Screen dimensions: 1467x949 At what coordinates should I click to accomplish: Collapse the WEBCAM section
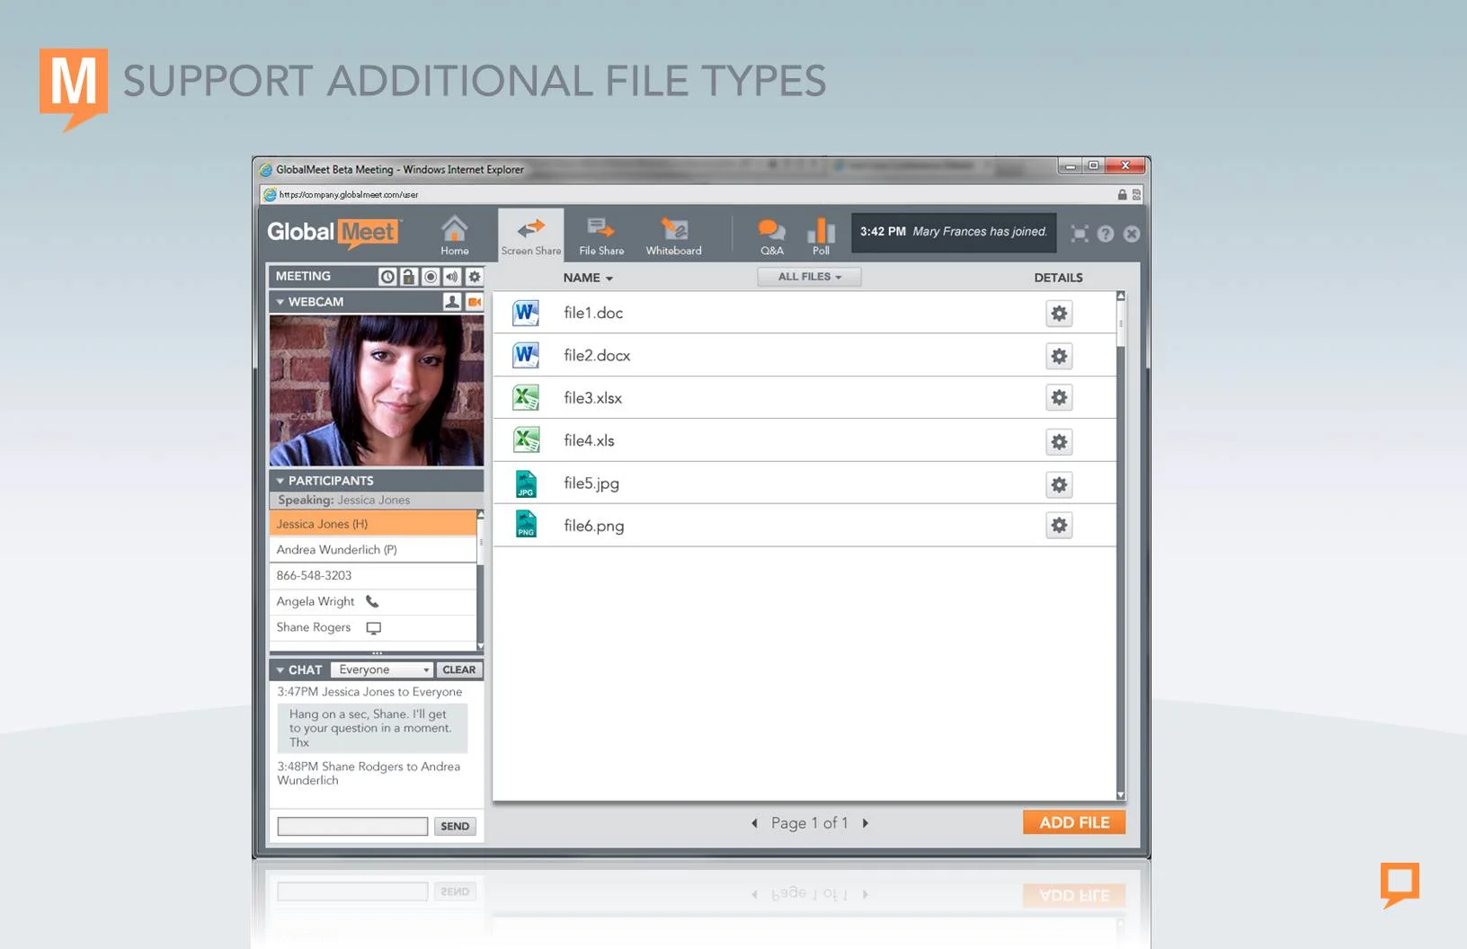(x=280, y=302)
